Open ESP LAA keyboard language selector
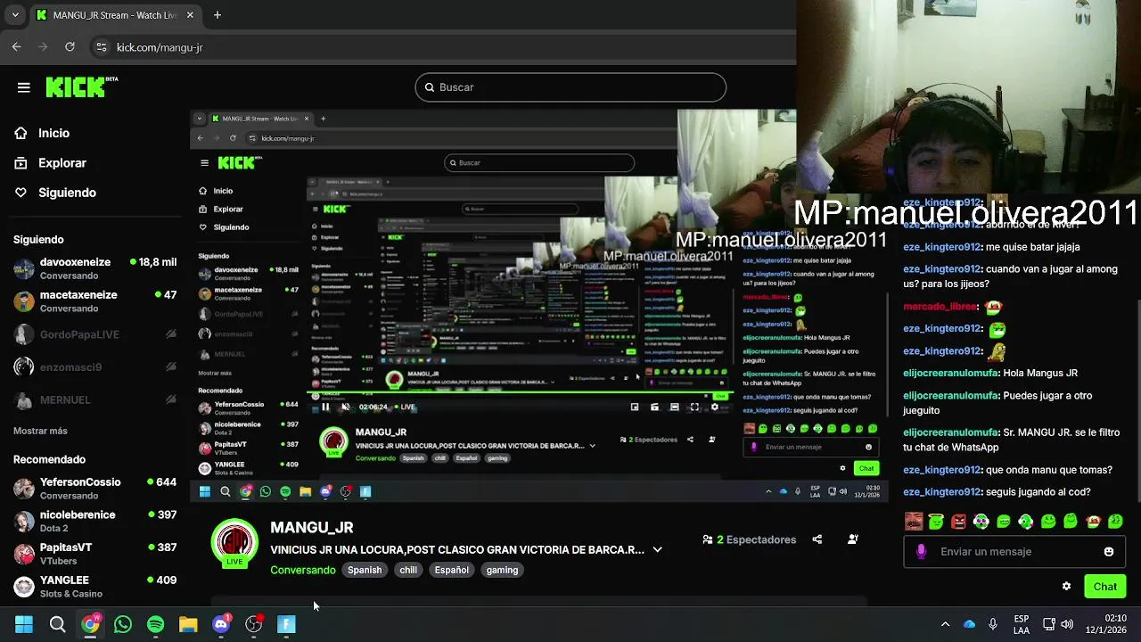This screenshot has height=642, width=1141. click(x=1022, y=624)
